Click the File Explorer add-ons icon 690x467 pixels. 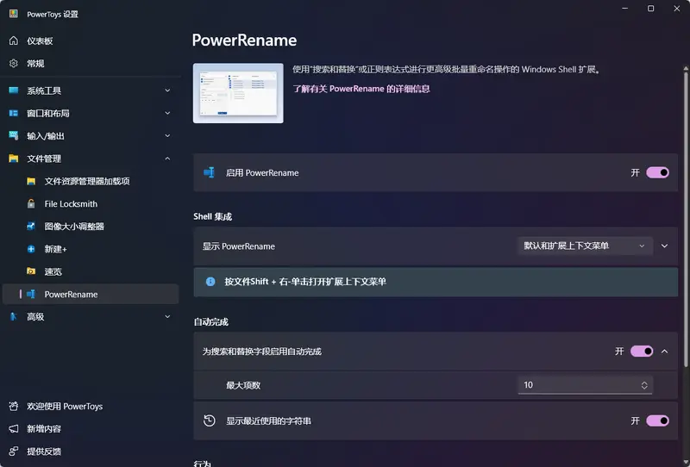31,181
